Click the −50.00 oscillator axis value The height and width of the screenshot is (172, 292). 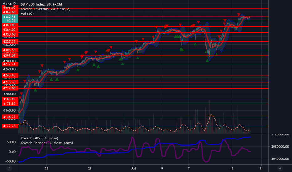point(10,161)
